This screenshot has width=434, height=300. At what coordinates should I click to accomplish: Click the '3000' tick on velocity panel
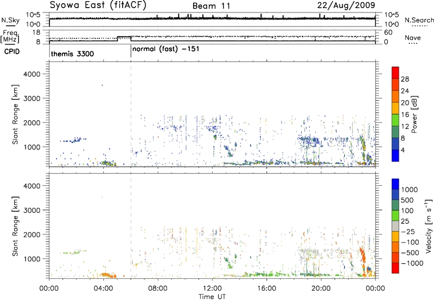pos(32,210)
